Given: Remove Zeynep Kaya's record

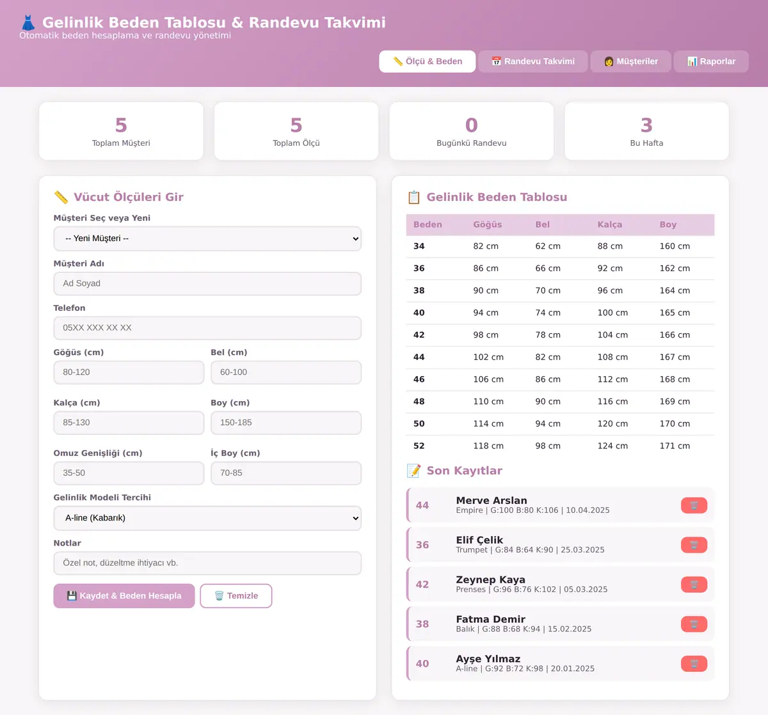Looking at the screenshot, I should click(x=694, y=585).
